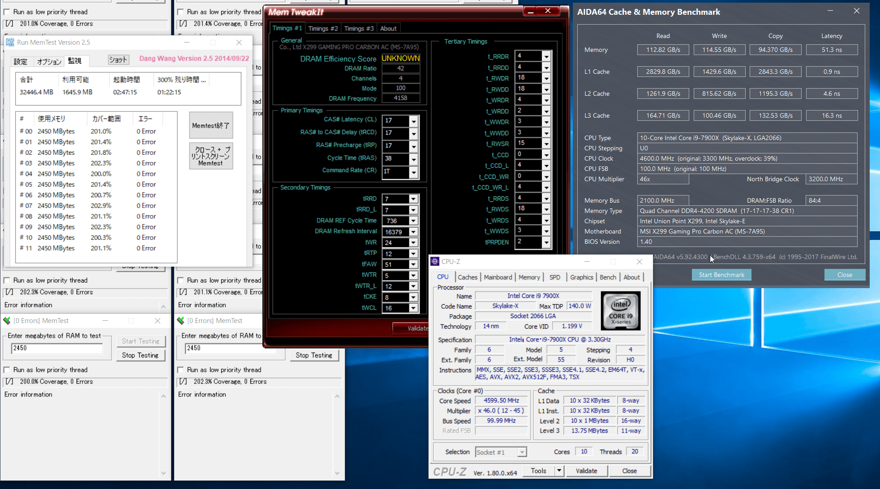Open RAS# Precharge (tRP) dropdown

click(414, 146)
